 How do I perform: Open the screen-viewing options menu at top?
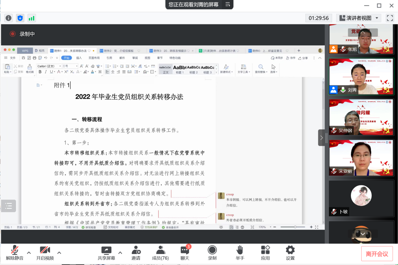pos(228,5)
